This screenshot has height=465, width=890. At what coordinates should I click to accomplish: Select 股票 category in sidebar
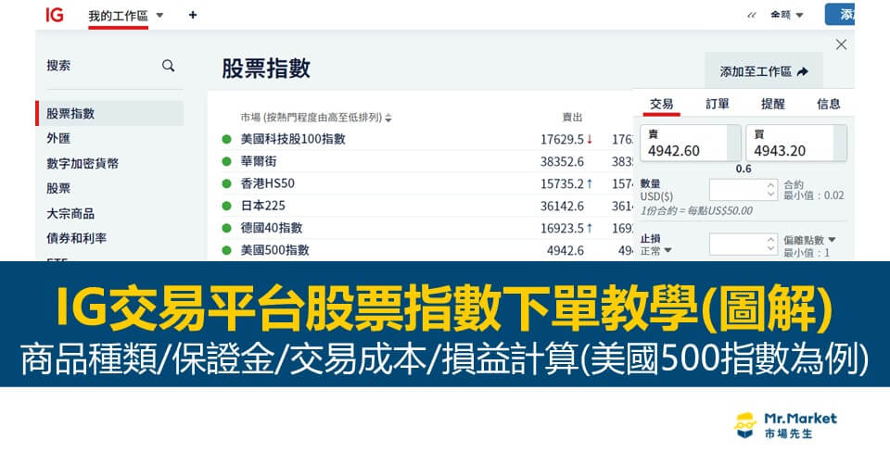tap(58, 188)
